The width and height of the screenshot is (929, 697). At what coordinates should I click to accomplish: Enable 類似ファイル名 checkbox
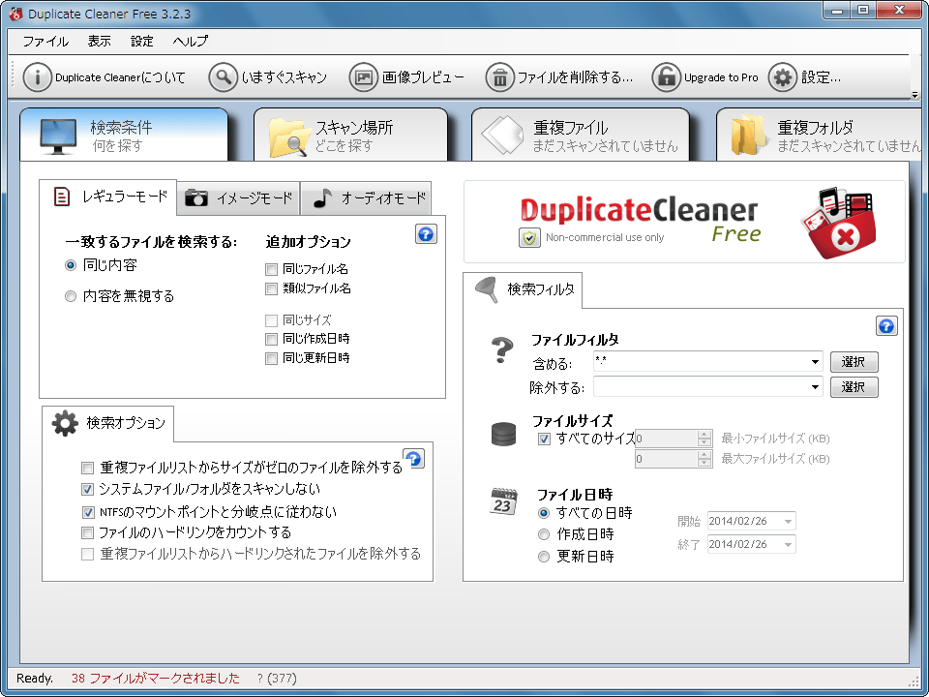coord(271,289)
